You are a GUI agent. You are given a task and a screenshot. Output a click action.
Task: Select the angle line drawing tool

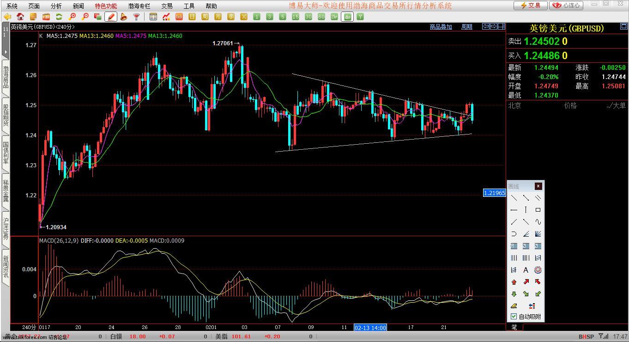526,234
